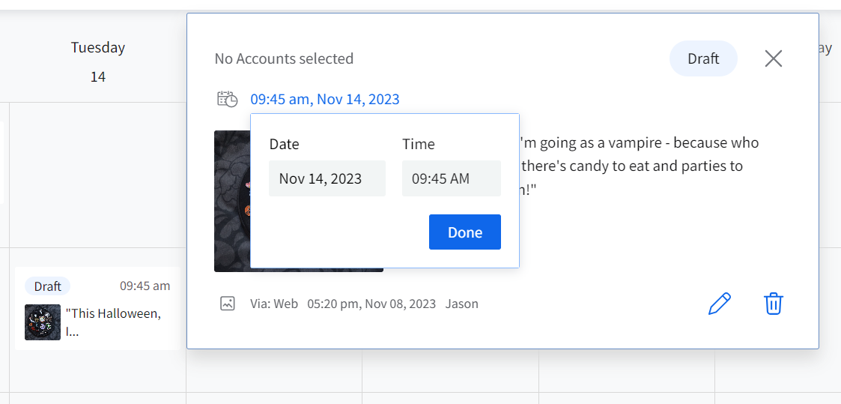Screen dimensions: 841x404
Task: Click the "This Halloween, I..." card text
Action: (112, 322)
